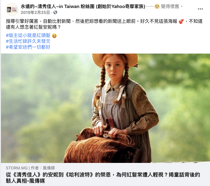Open hashtag #生活忙碌許久未發文
Screen dimensions: 210x186
[28, 41]
